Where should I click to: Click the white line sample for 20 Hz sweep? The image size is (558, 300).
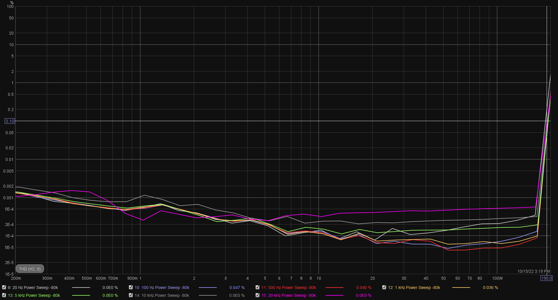[x=81, y=288]
